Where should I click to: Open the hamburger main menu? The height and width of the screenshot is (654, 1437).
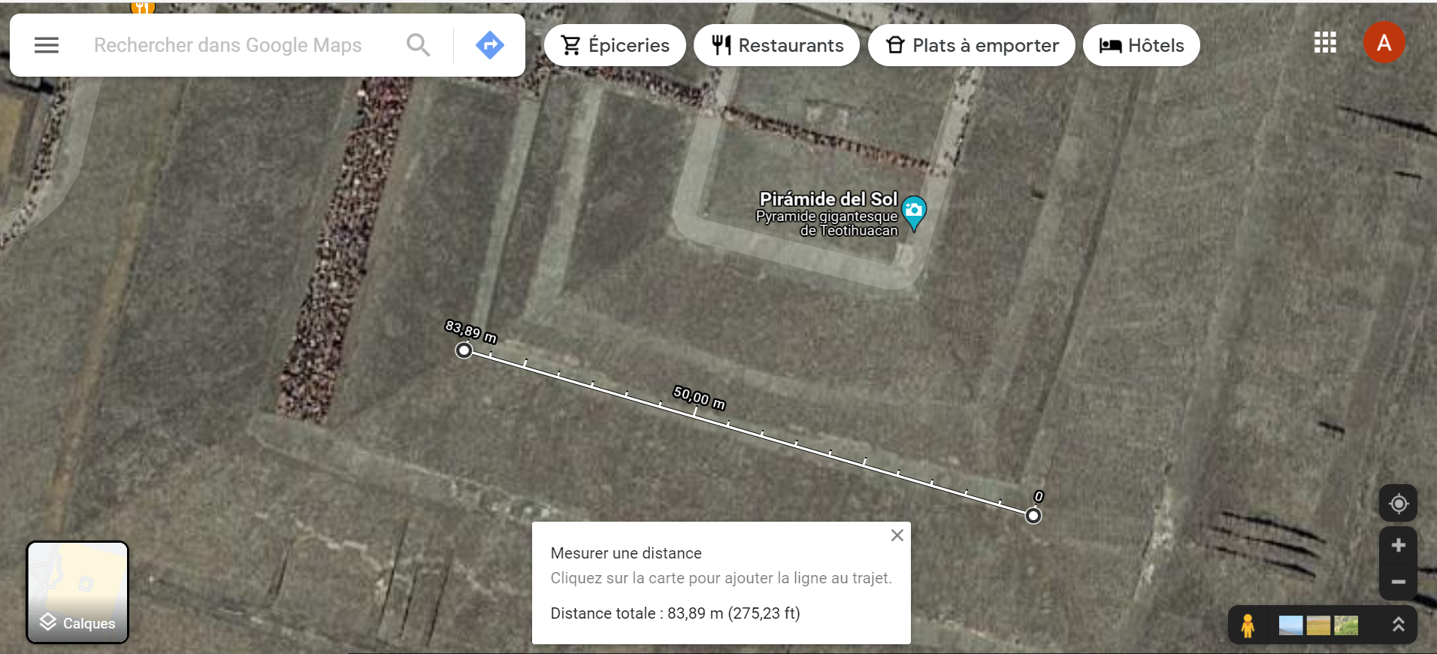pos(47,45)
